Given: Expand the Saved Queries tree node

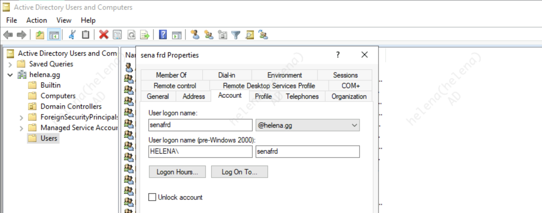Looking at the screenshot, I should [x=10, y=64].
